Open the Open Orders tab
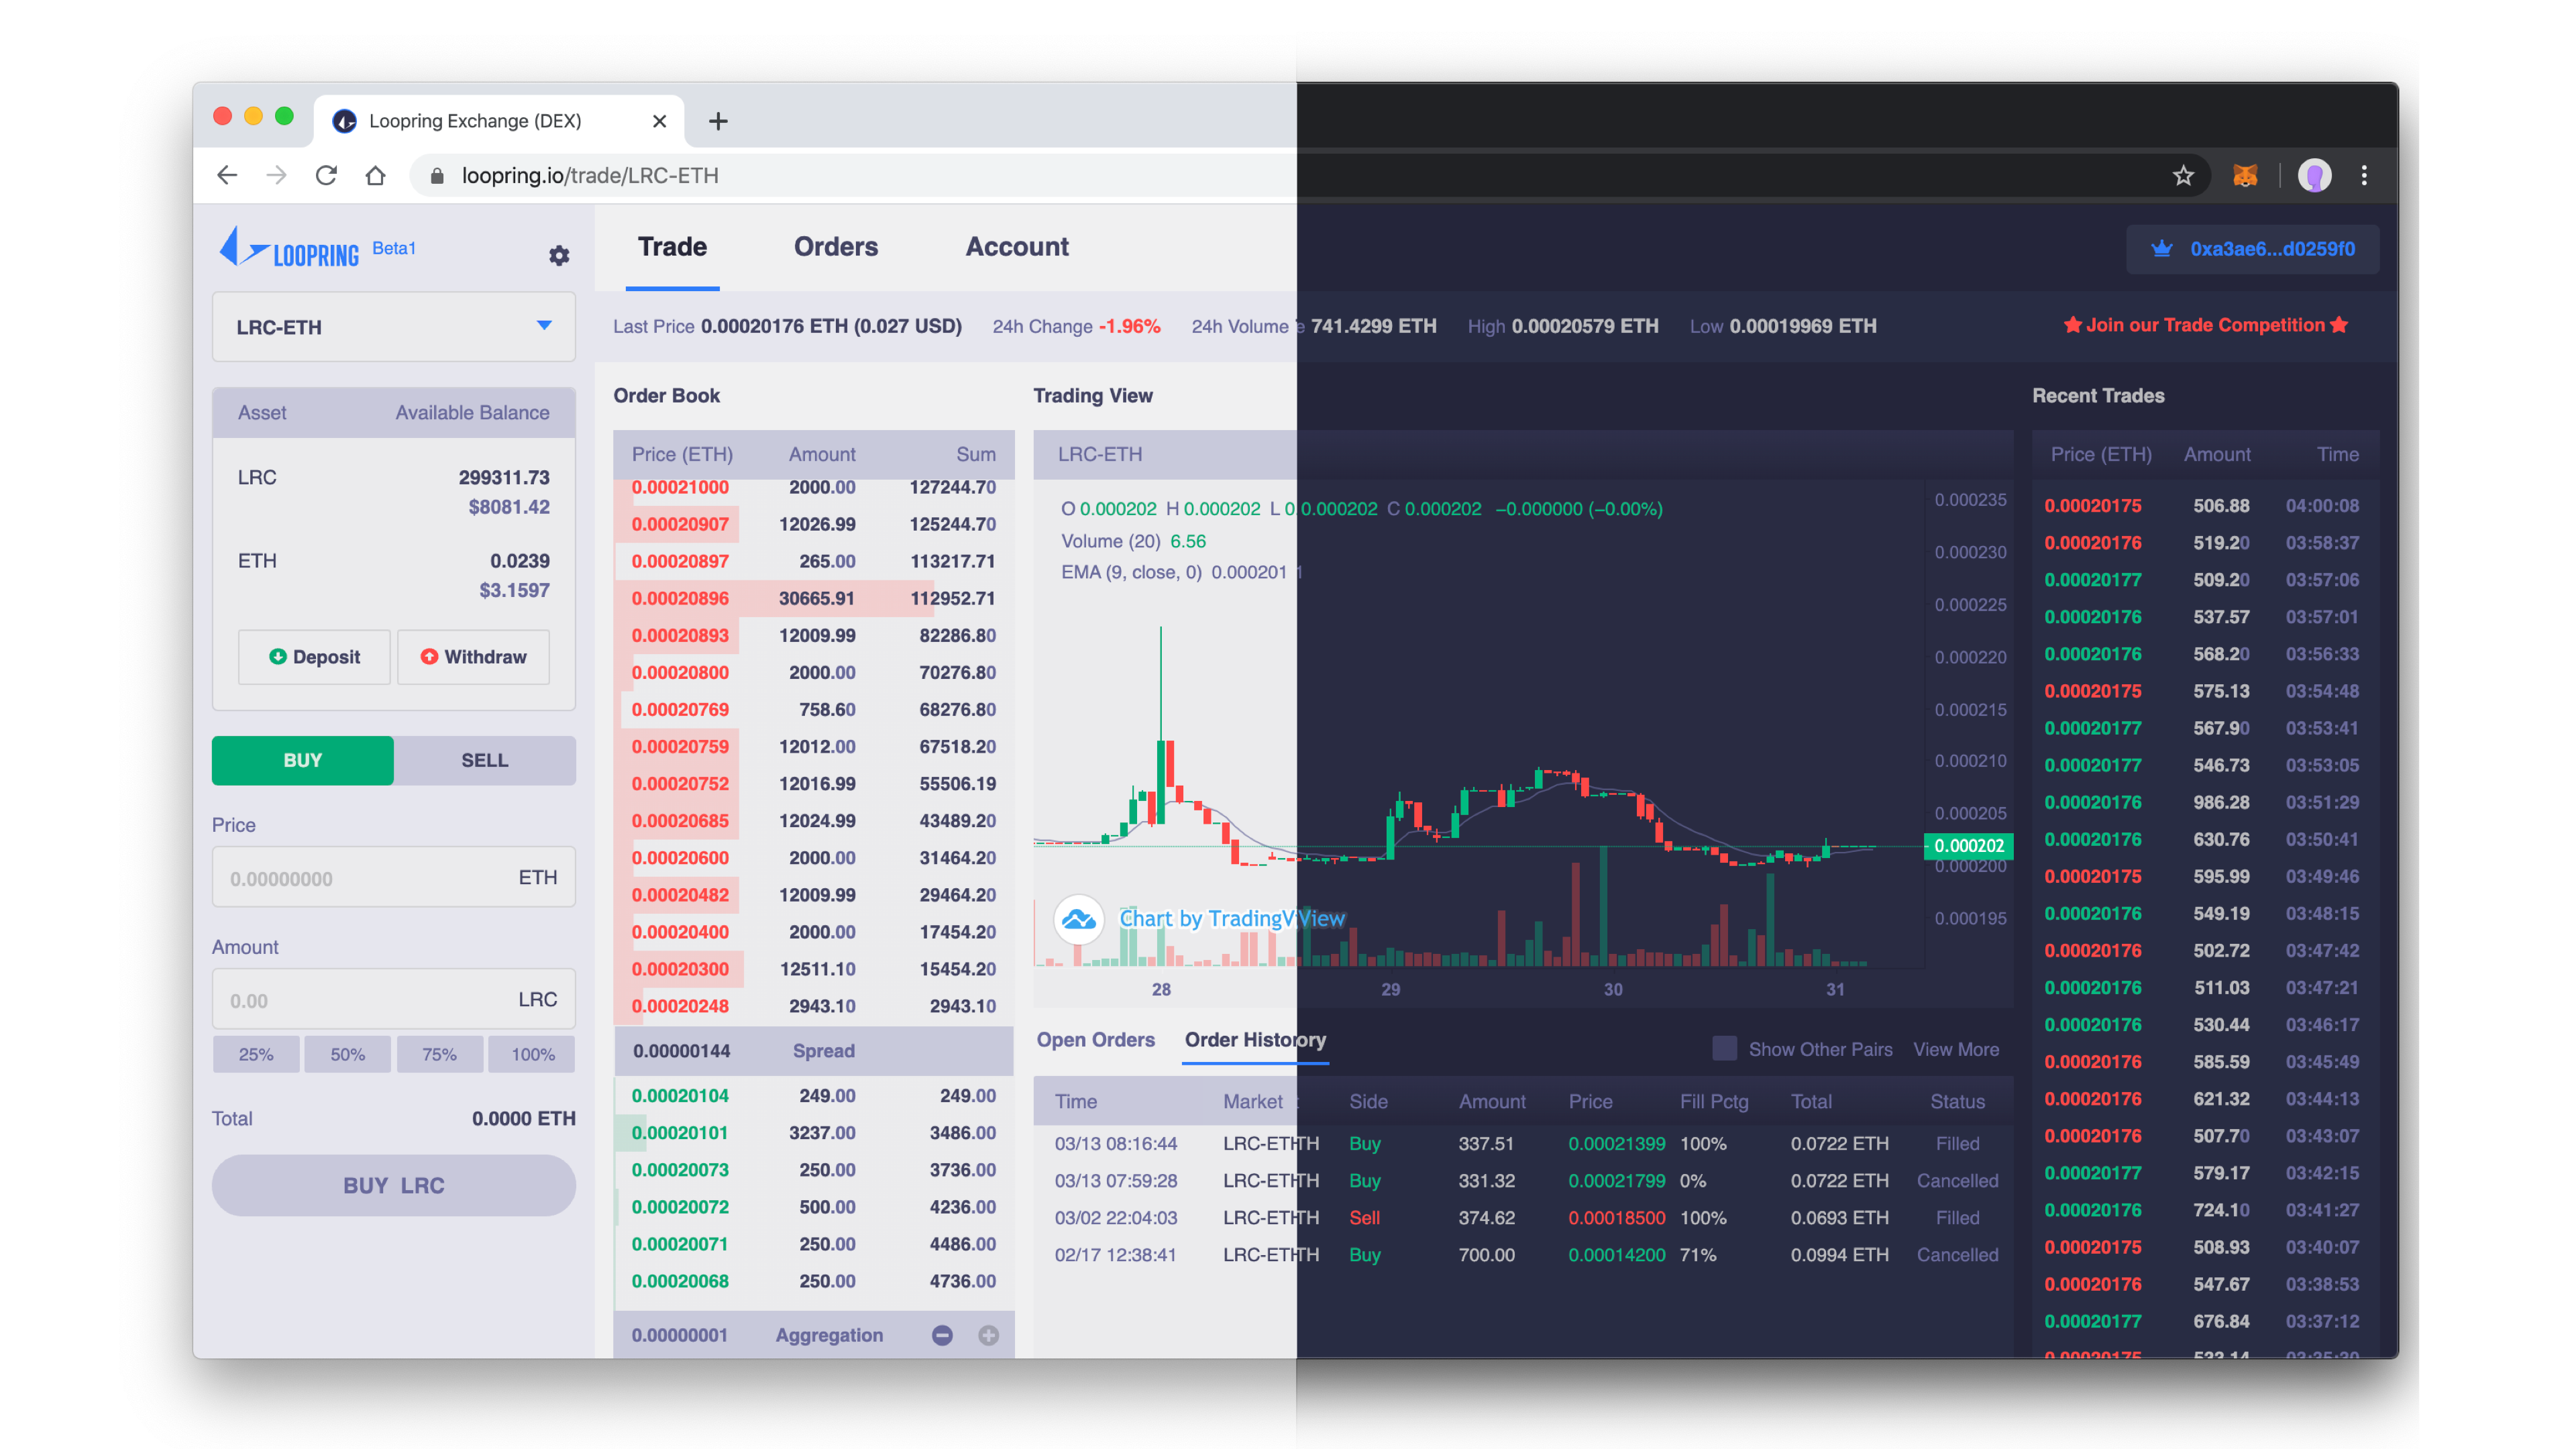This screenshot has height=1449, width=2576. pos(1095,1040)
